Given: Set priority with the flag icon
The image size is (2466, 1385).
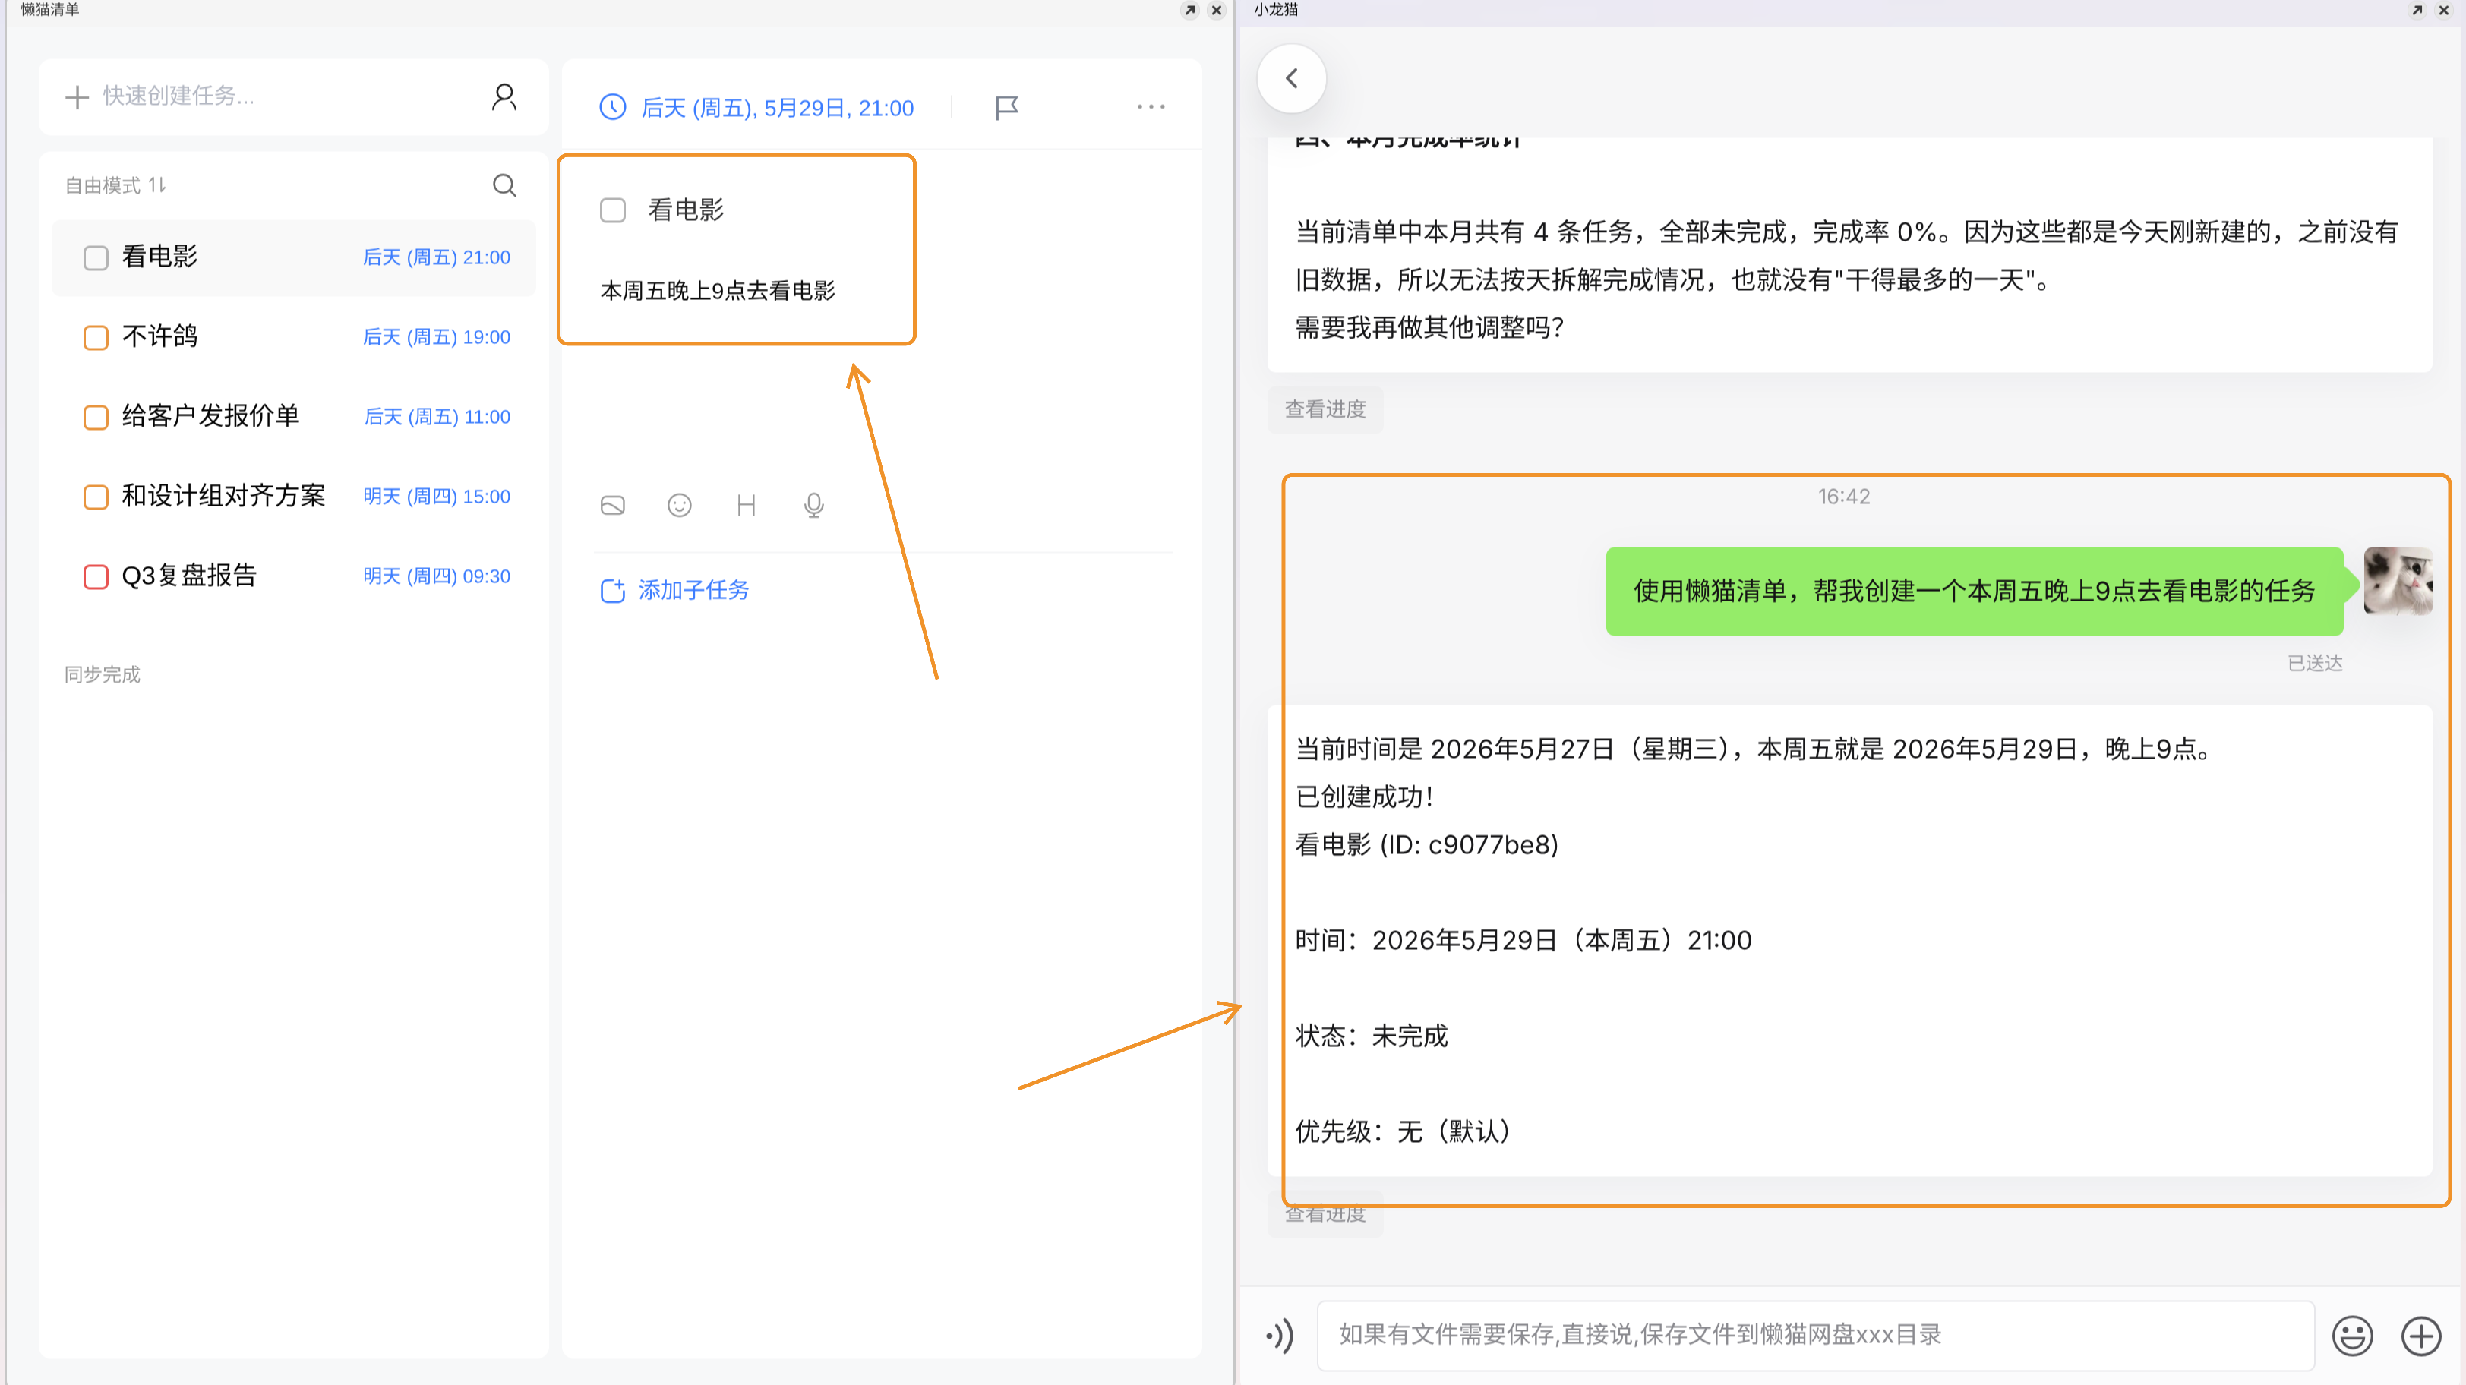Looking at the screenshot, I should 1007,107.
